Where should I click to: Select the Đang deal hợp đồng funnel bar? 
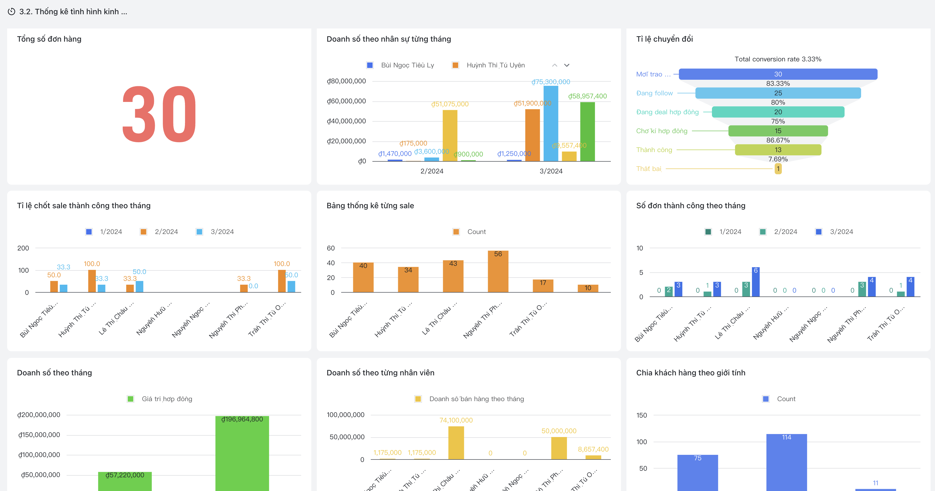[778, 112]
